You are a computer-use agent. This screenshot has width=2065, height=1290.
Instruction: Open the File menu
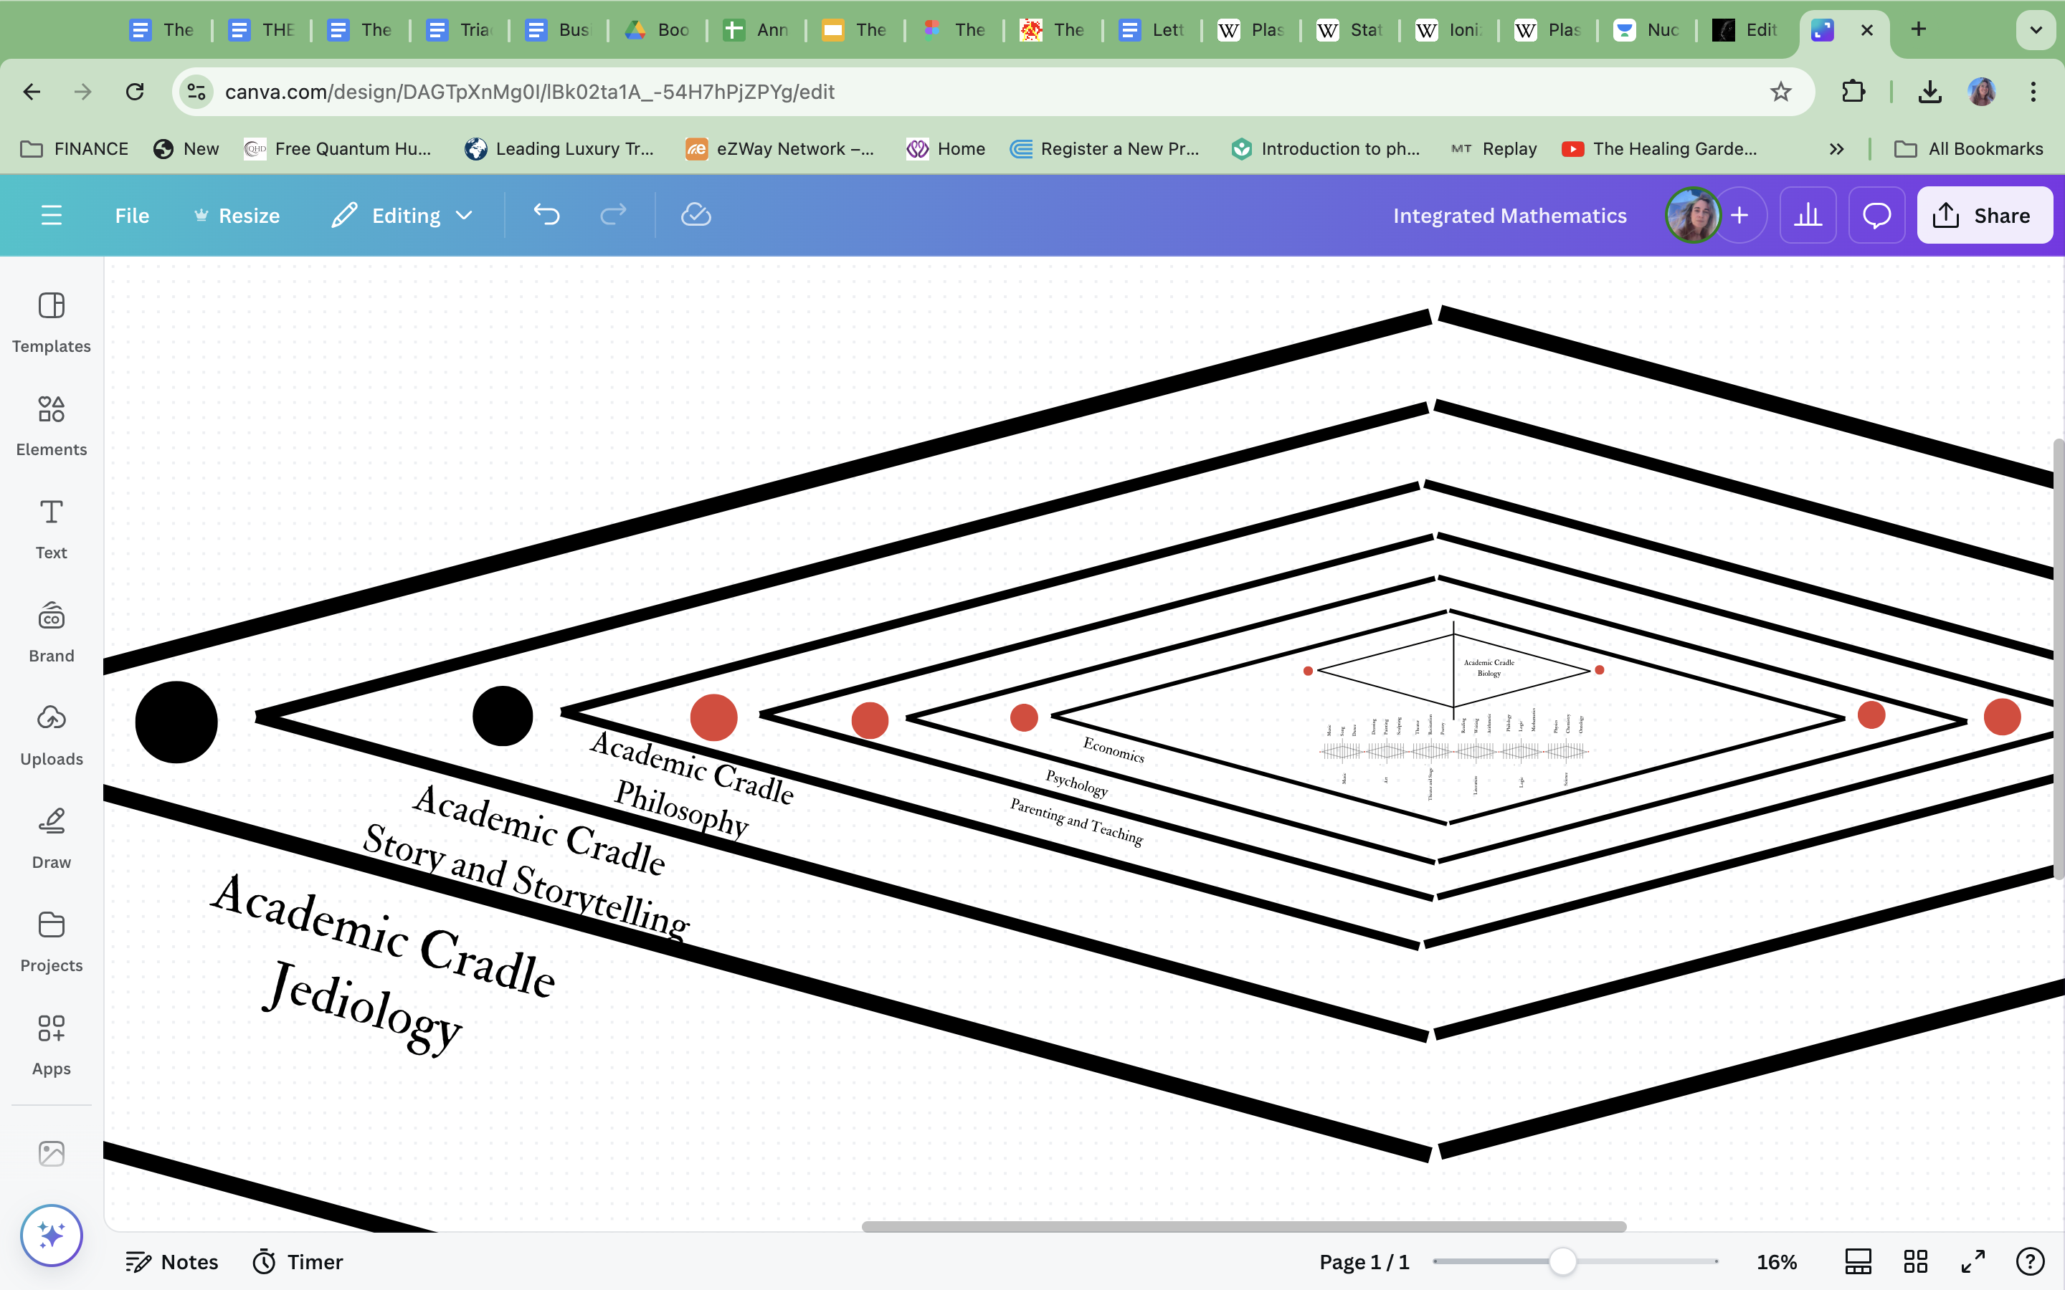point(131,215)
